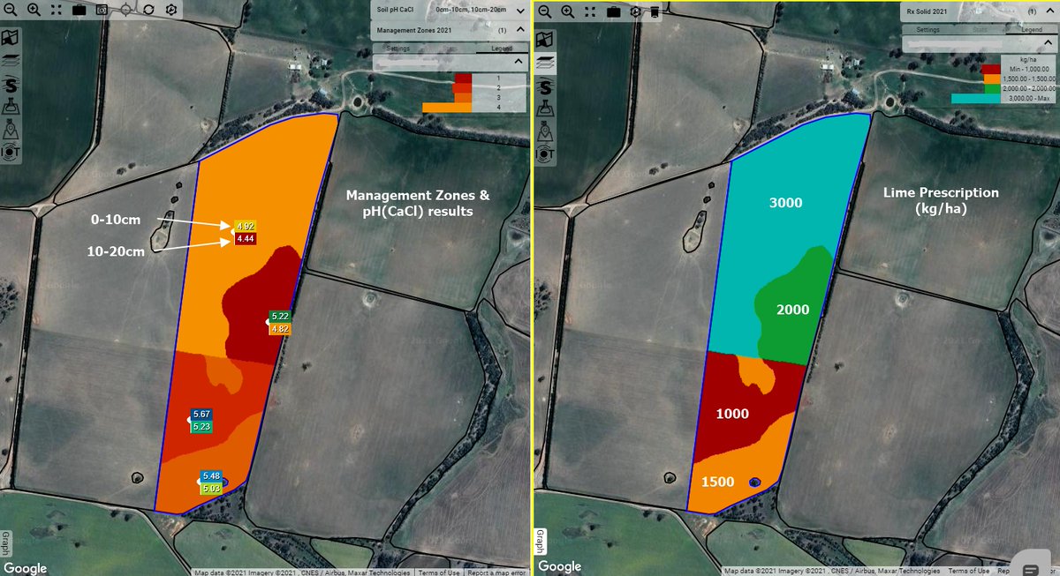This screenshot has width=1060, height=576.
Task: Open the settings gear on the left toolbar
Action: [170, 10]
